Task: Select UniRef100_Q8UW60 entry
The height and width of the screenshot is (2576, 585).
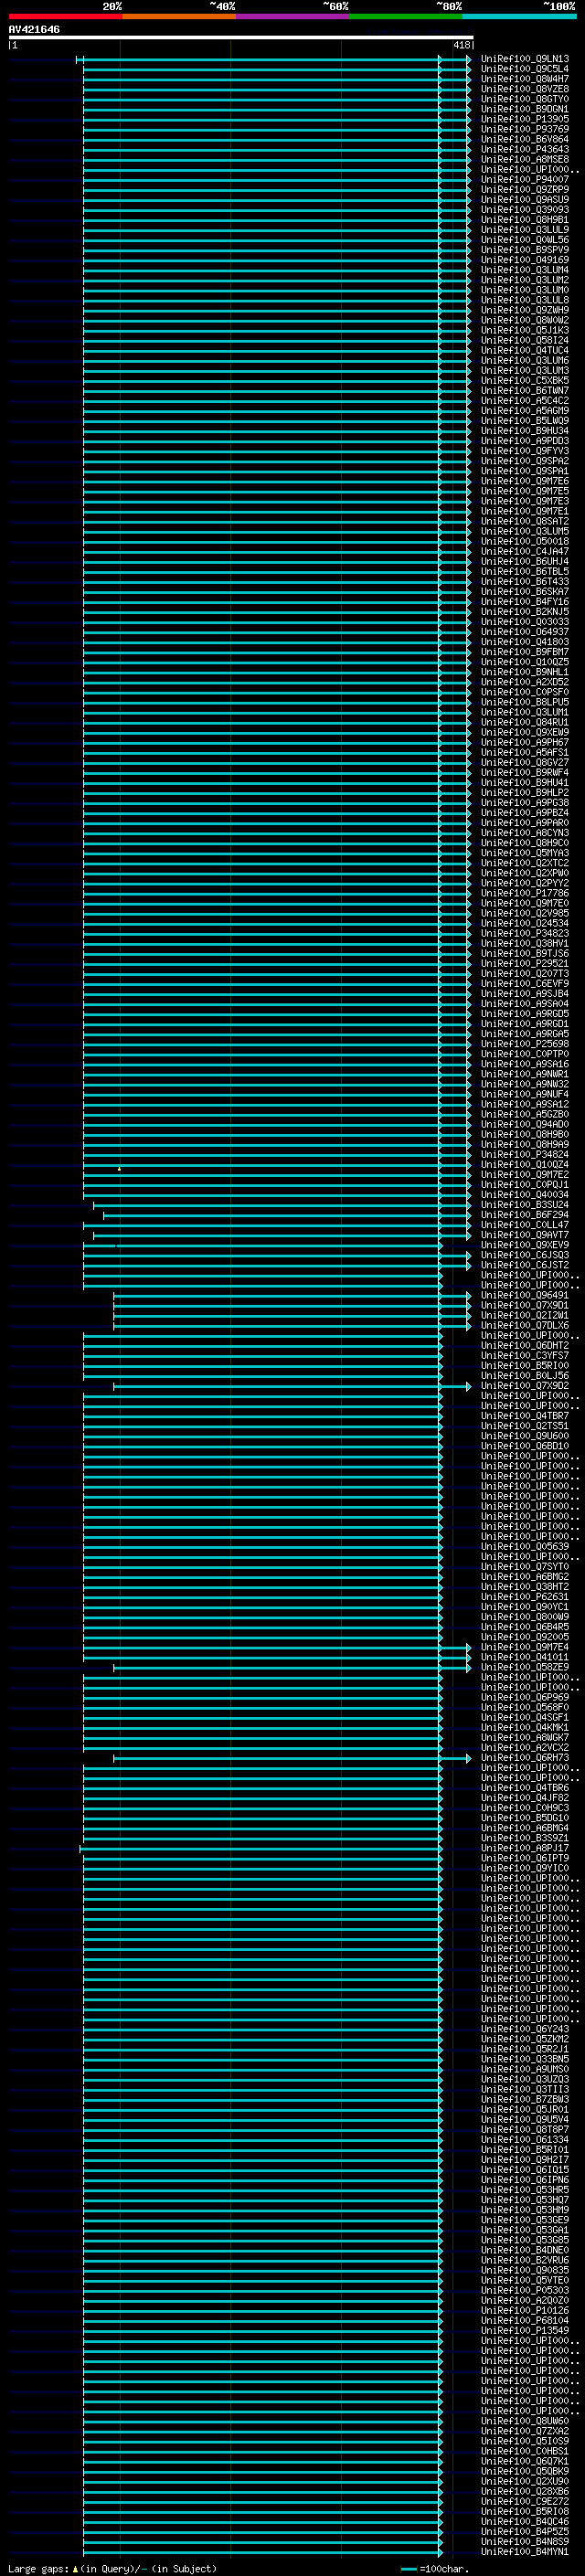Action: [x=524, y=2420]
